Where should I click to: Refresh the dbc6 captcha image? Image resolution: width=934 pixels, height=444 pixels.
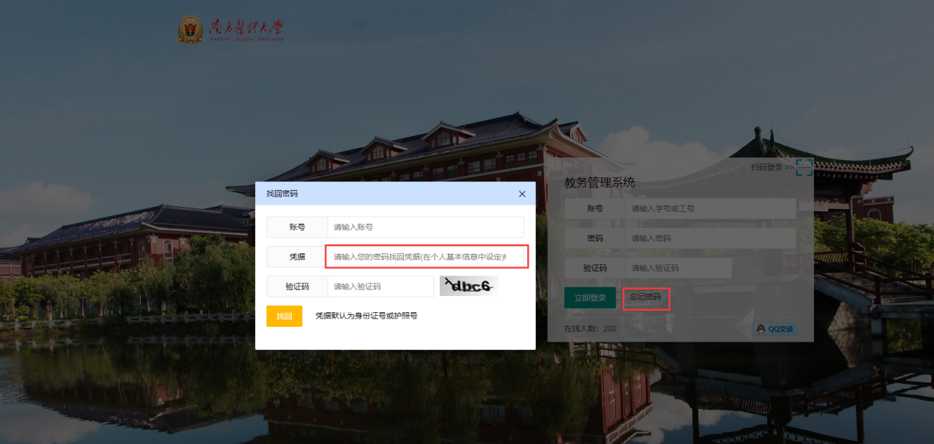coord(469,286)
